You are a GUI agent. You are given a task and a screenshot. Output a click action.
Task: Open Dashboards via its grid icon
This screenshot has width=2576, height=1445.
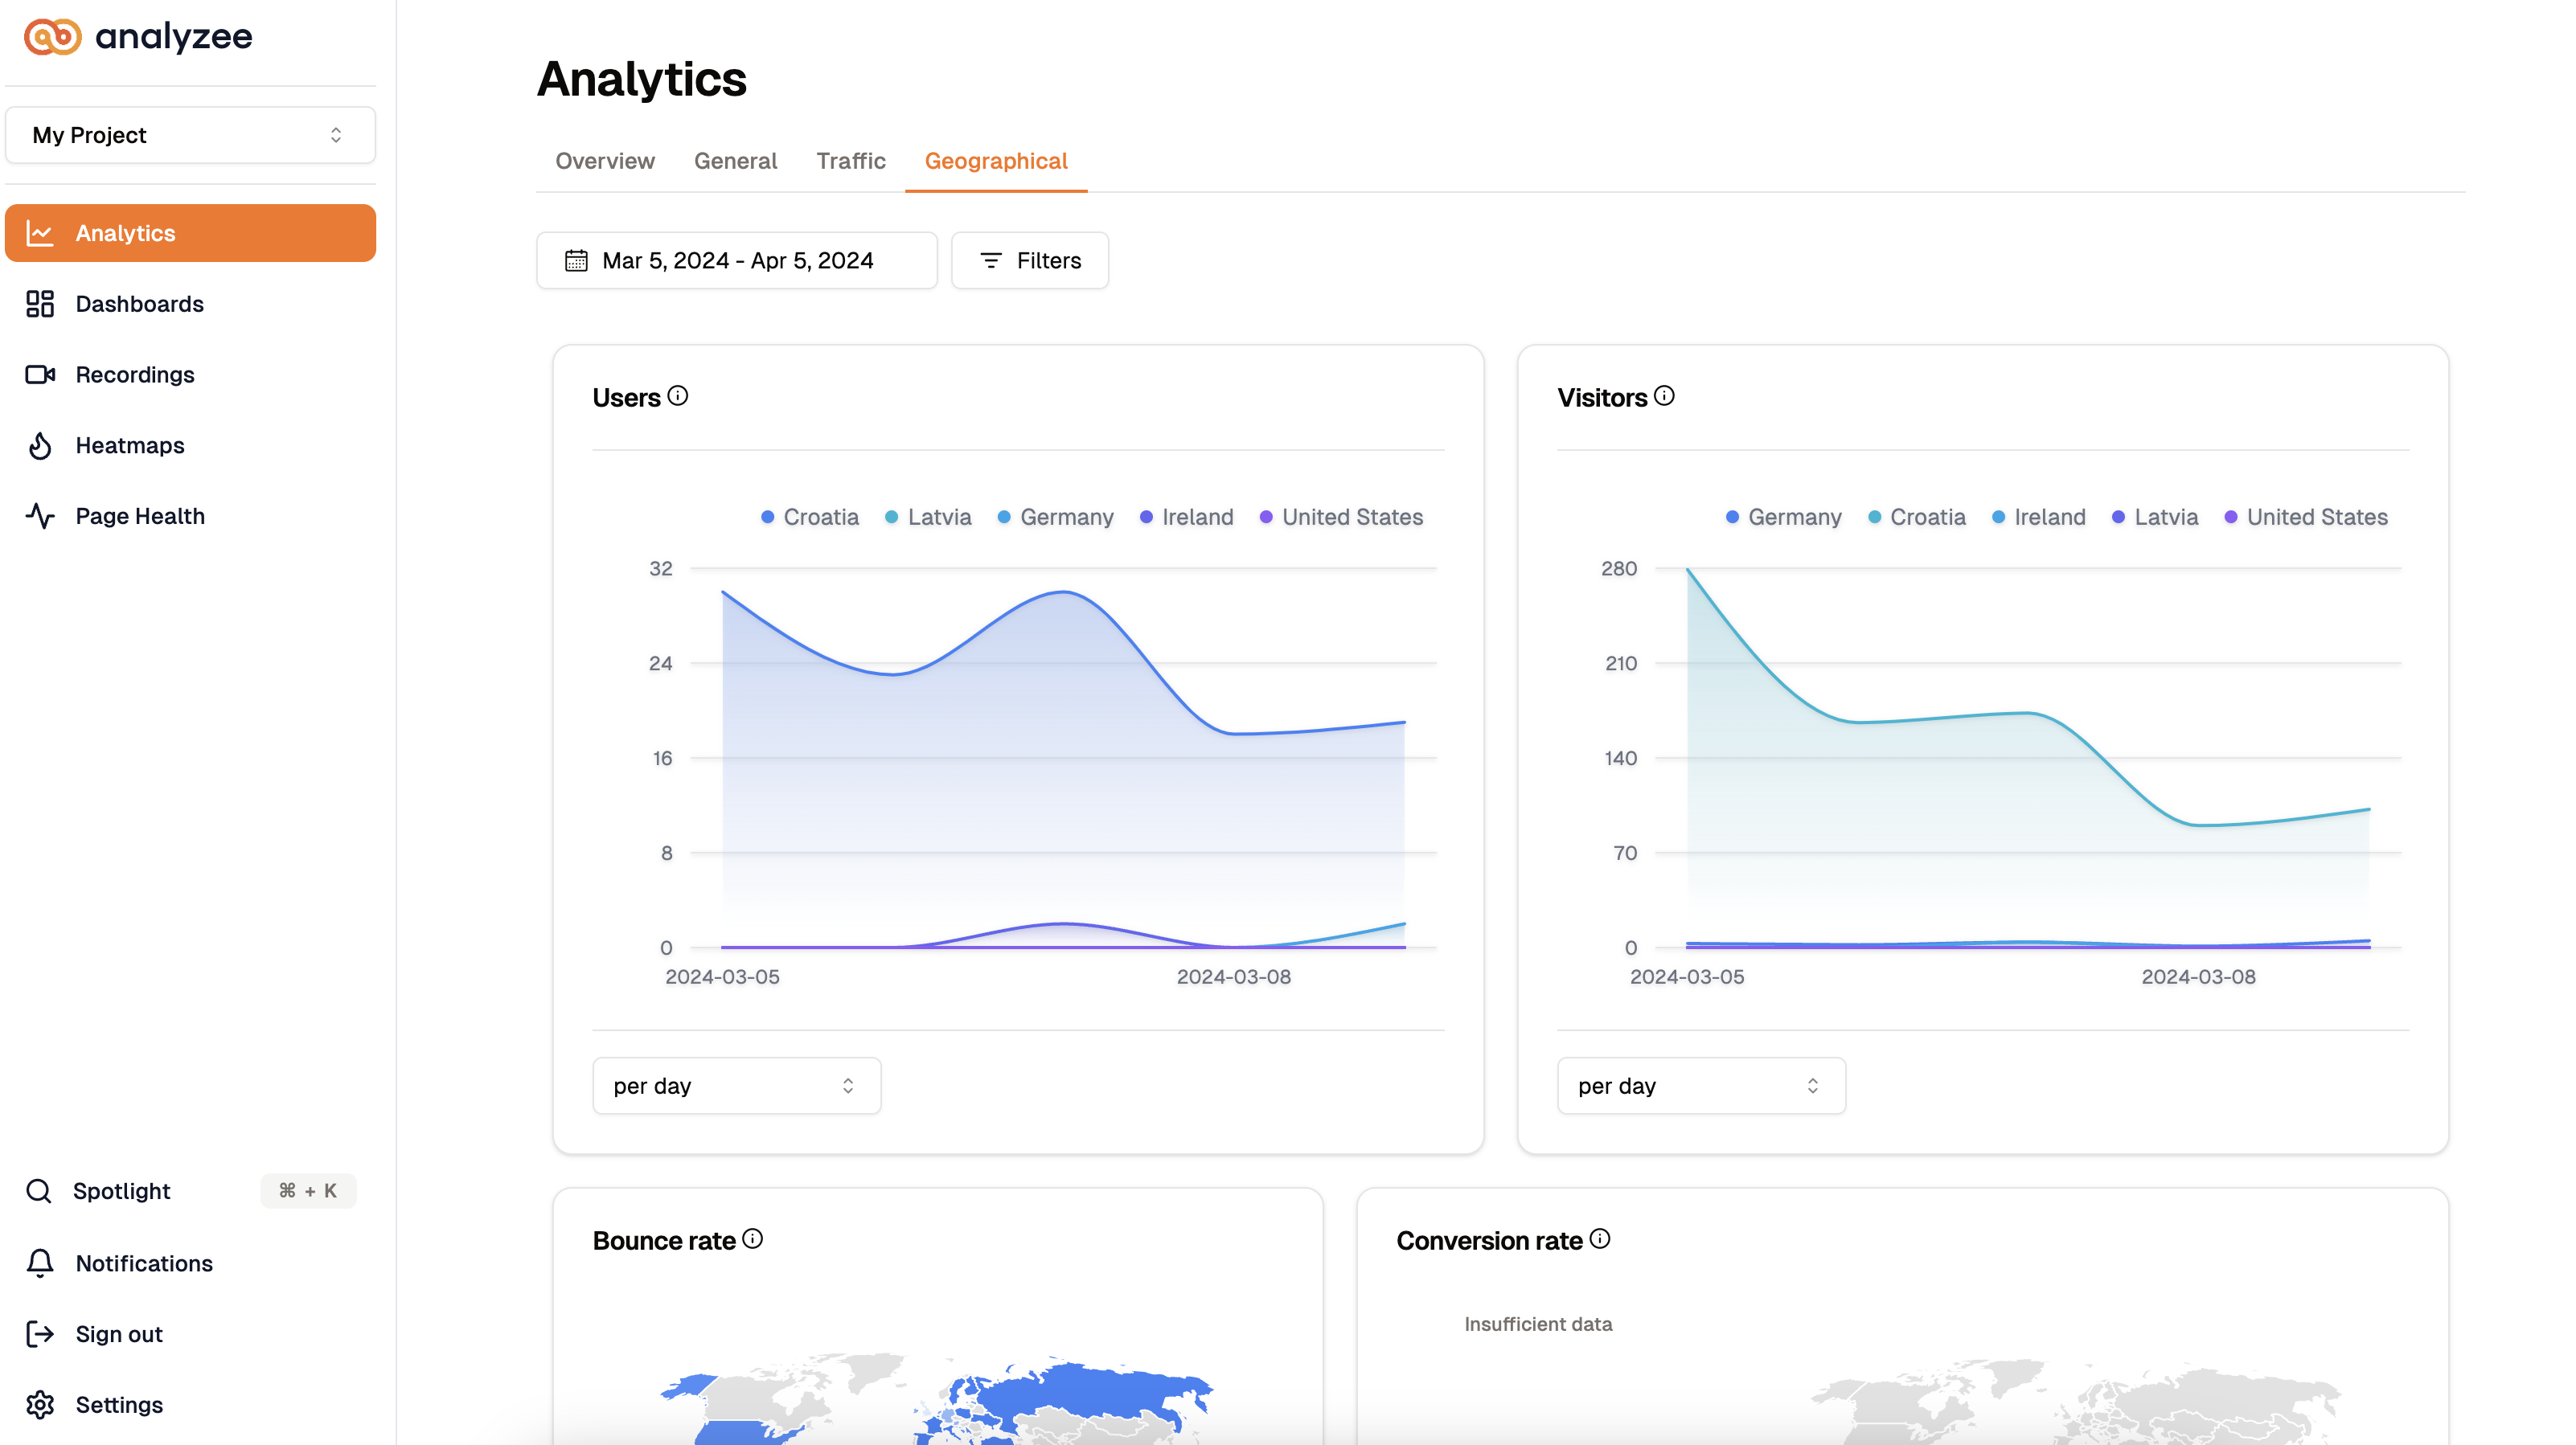coord(40,304)
